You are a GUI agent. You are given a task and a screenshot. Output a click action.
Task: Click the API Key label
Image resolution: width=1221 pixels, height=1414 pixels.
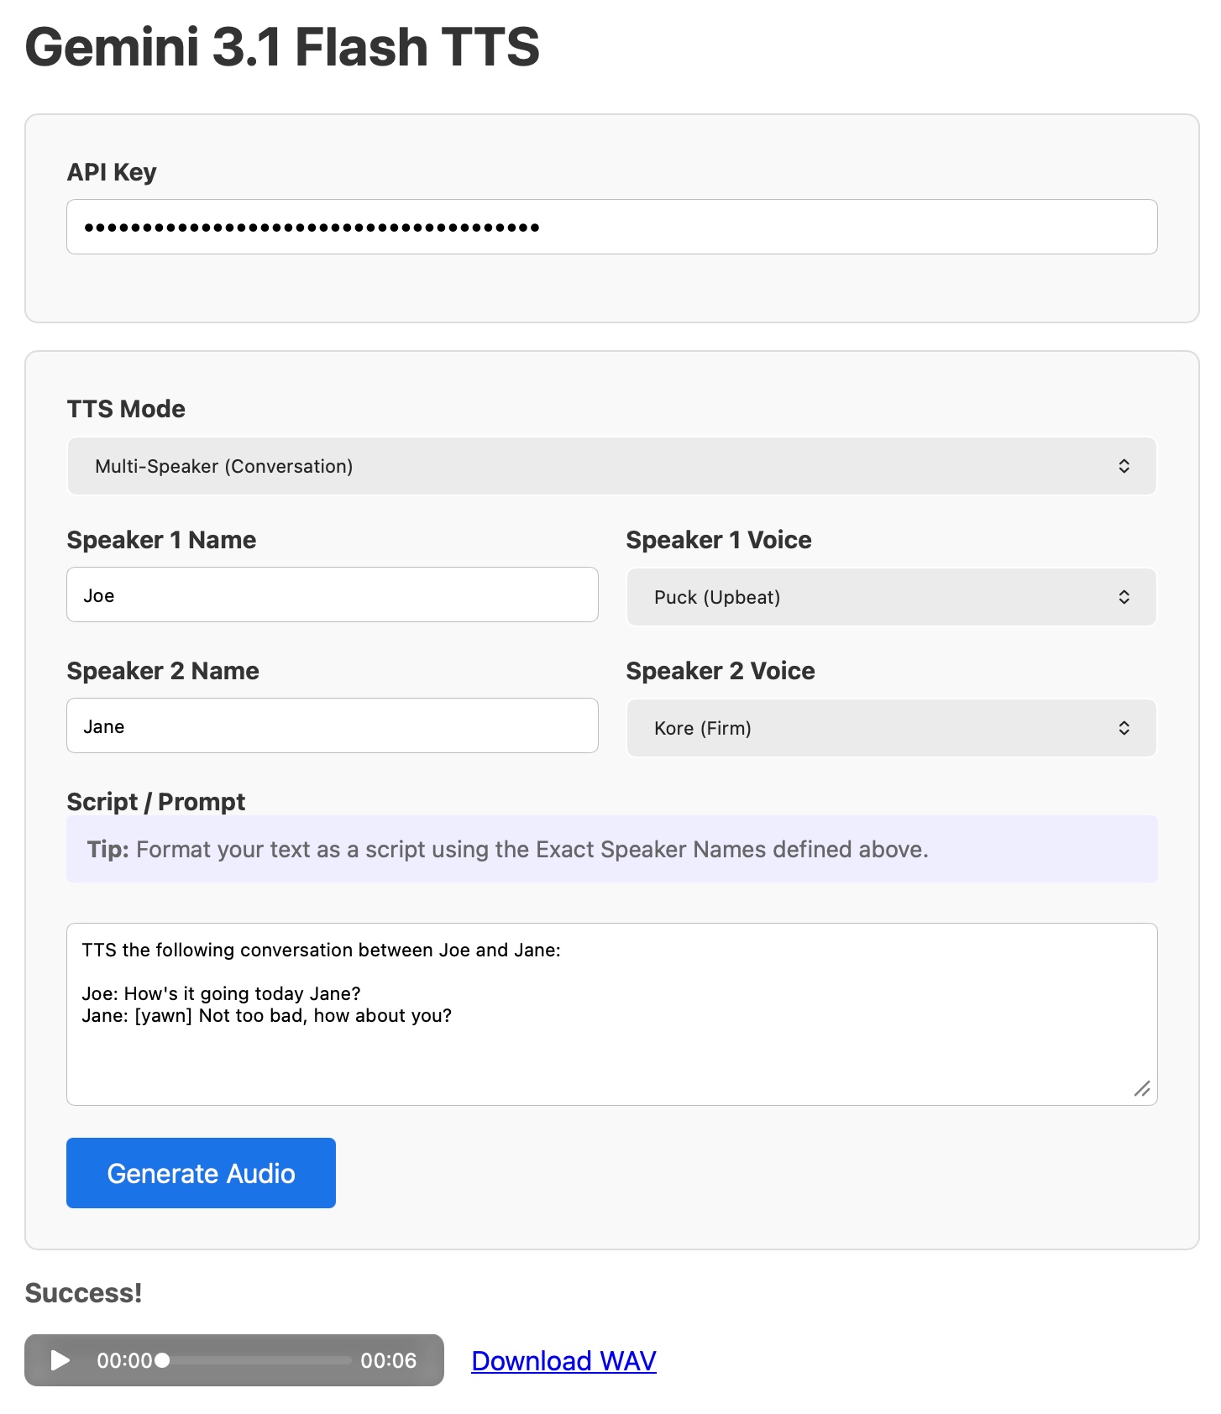click(x=112, y=172)
